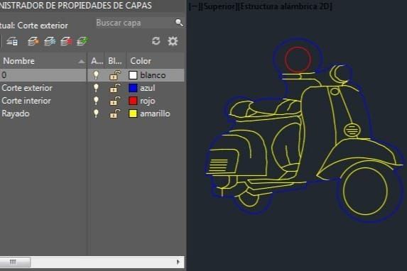
Task: Open blue color swatch of Corte exterior
Action: (133, 88)
